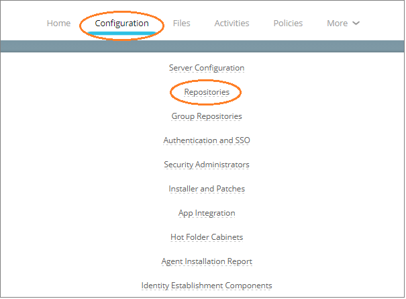
Task: Expand the More dropdown menu
Action: (x=344, y=24)
